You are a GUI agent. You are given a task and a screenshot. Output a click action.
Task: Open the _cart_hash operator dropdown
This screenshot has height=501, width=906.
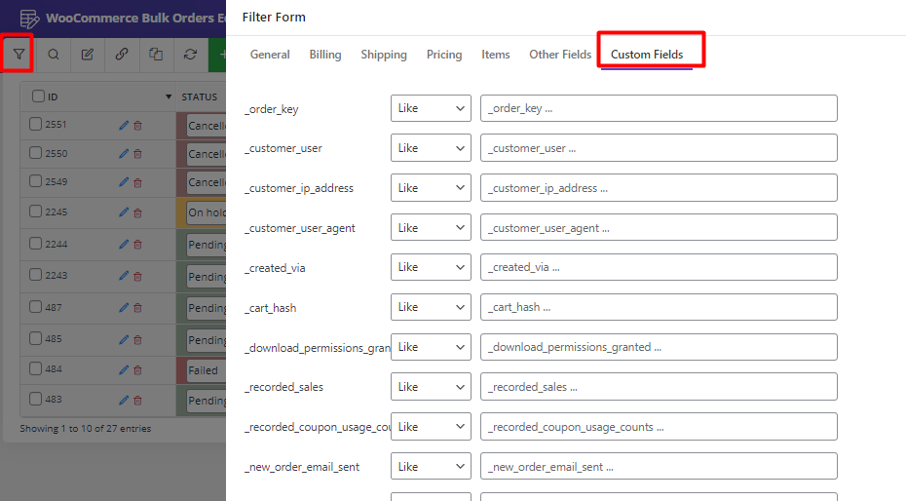431,307
